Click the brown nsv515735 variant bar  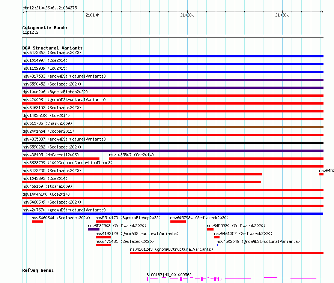pyautogui.click(x=173, y=127)
